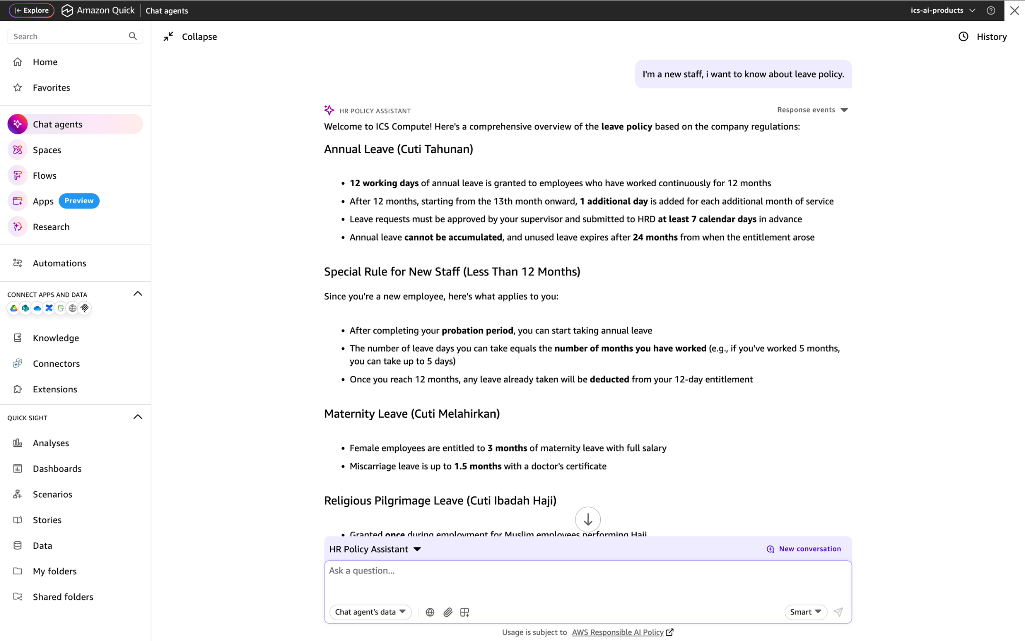
Task: Open the Chat agent's data dropdown
Action: (x=370, y=612)
